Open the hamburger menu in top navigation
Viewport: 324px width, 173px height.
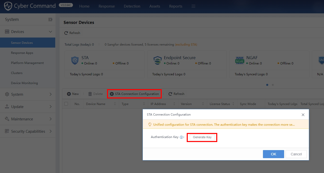pos(194,6)
